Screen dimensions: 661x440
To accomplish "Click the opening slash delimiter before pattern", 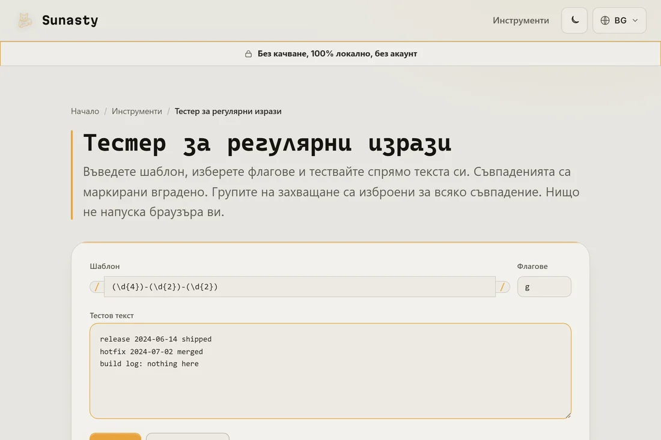I will pyautogui.click(x=97, y=287).
